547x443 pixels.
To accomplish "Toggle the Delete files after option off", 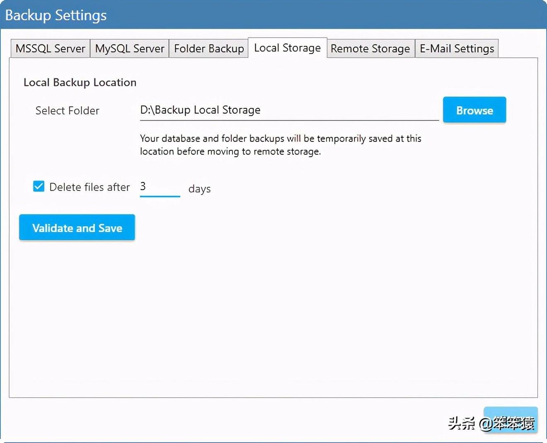I will tap(38, 186).
